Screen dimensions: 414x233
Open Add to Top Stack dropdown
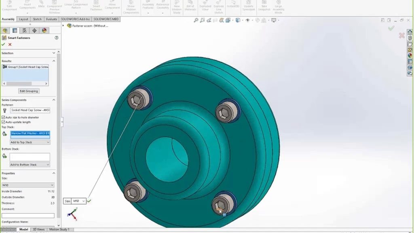point(30,142)
